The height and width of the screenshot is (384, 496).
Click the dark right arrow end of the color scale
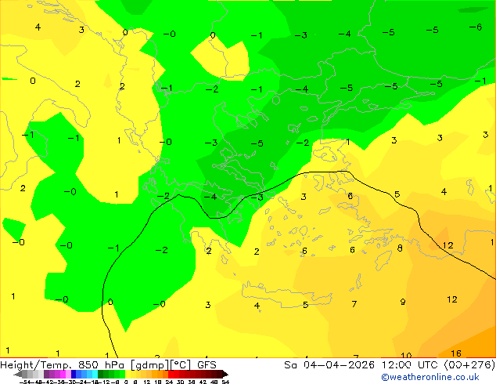[x=225, y=374]
